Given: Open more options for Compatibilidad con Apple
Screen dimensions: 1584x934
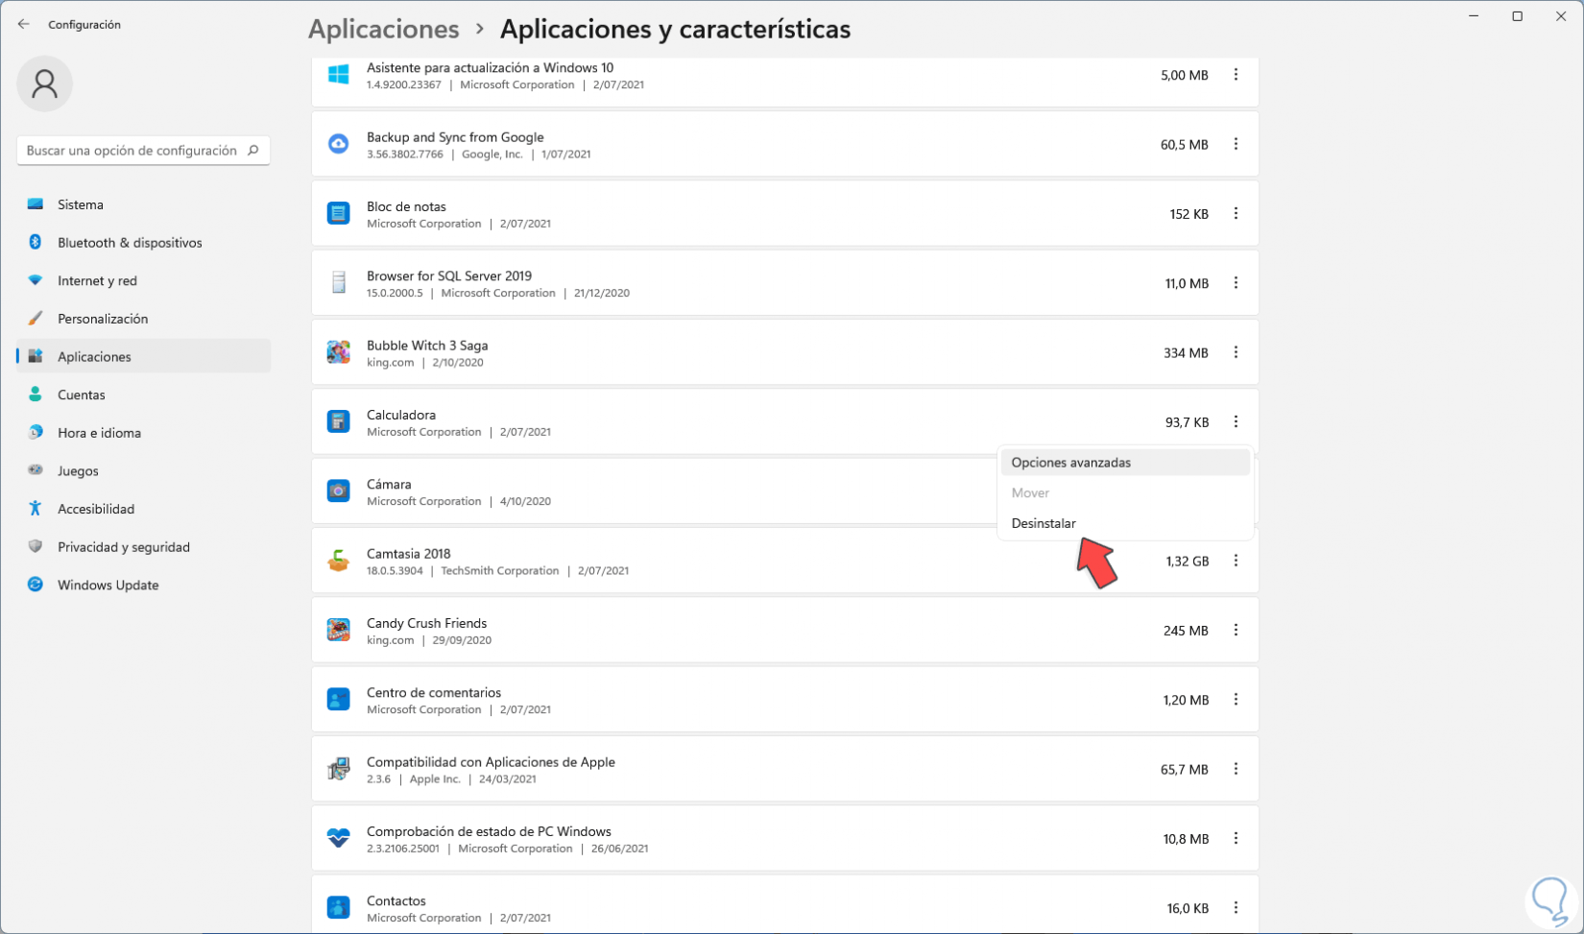Looking at the screenshot, I should pos(1236,769).
